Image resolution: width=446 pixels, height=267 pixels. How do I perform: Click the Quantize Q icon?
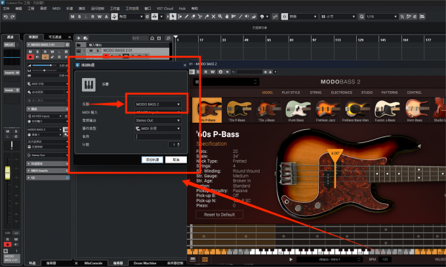pos(361,17)
